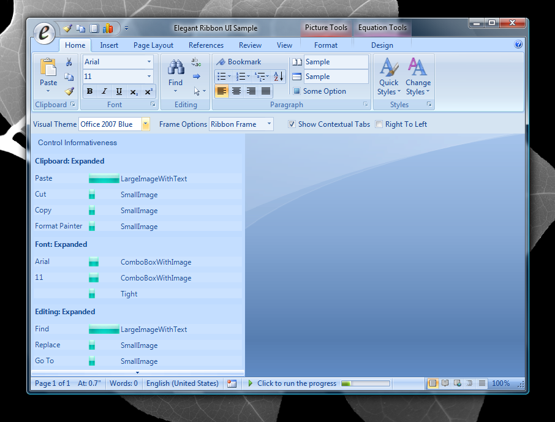
Task: Open Frame Options Ribbon Frame dropdown
Action: 269,124
